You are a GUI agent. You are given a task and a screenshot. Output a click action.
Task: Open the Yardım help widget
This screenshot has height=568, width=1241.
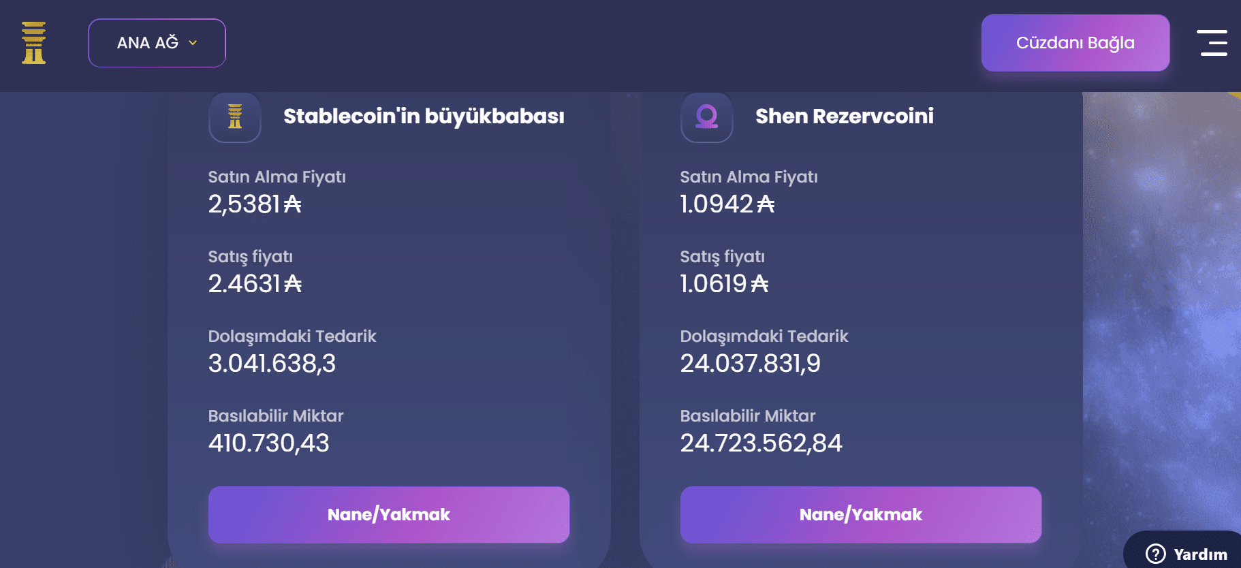coord(1187,553)
